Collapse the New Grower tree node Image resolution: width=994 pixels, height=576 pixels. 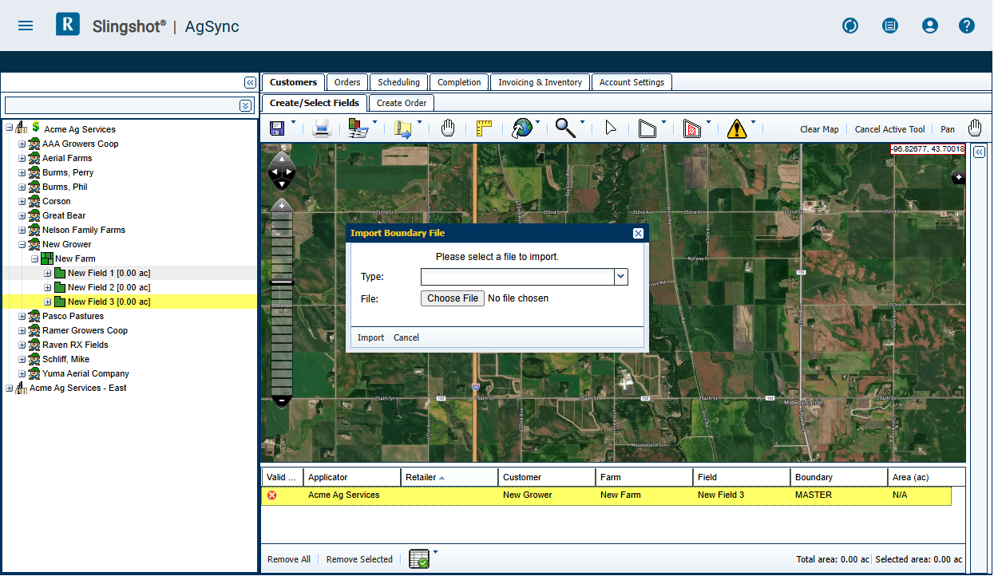click(22, 244)
